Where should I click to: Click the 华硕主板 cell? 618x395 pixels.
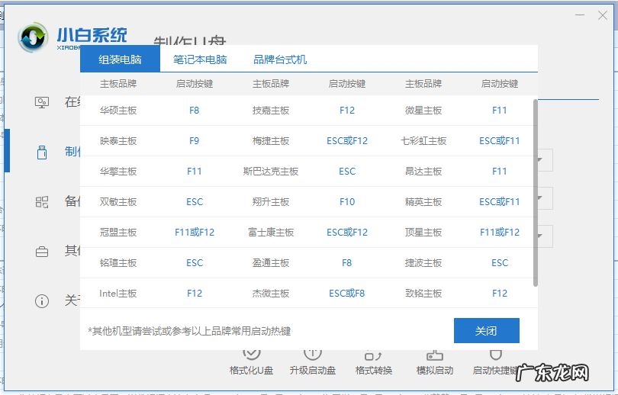coord(117,111)
